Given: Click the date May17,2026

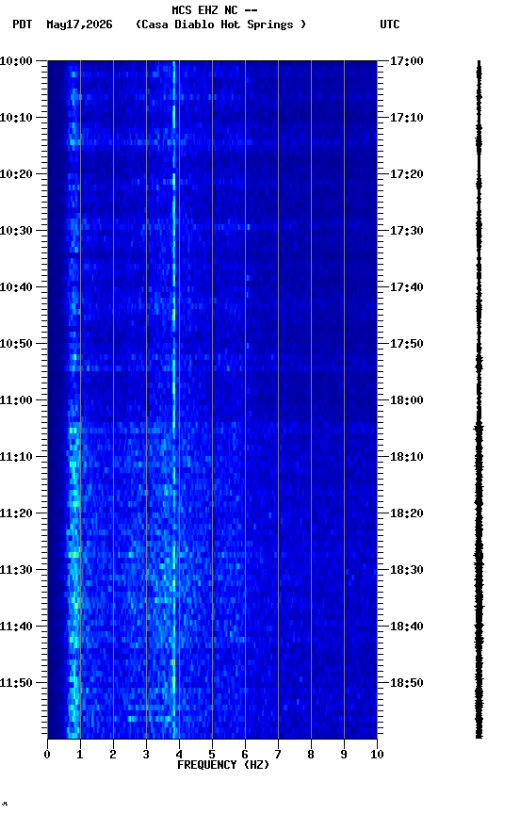Looking at the screenshot, I should [x=79, y=24].
